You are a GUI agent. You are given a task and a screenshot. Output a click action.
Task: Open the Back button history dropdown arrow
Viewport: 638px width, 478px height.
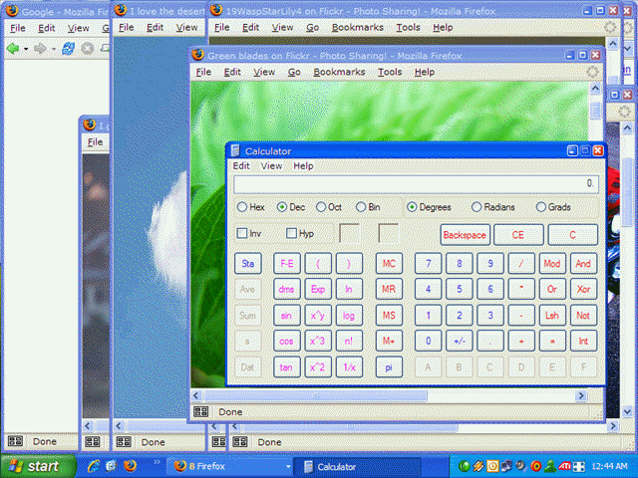(26, 49)
